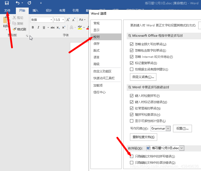Toggle strikethrough abc

click(x=53, y=27)
